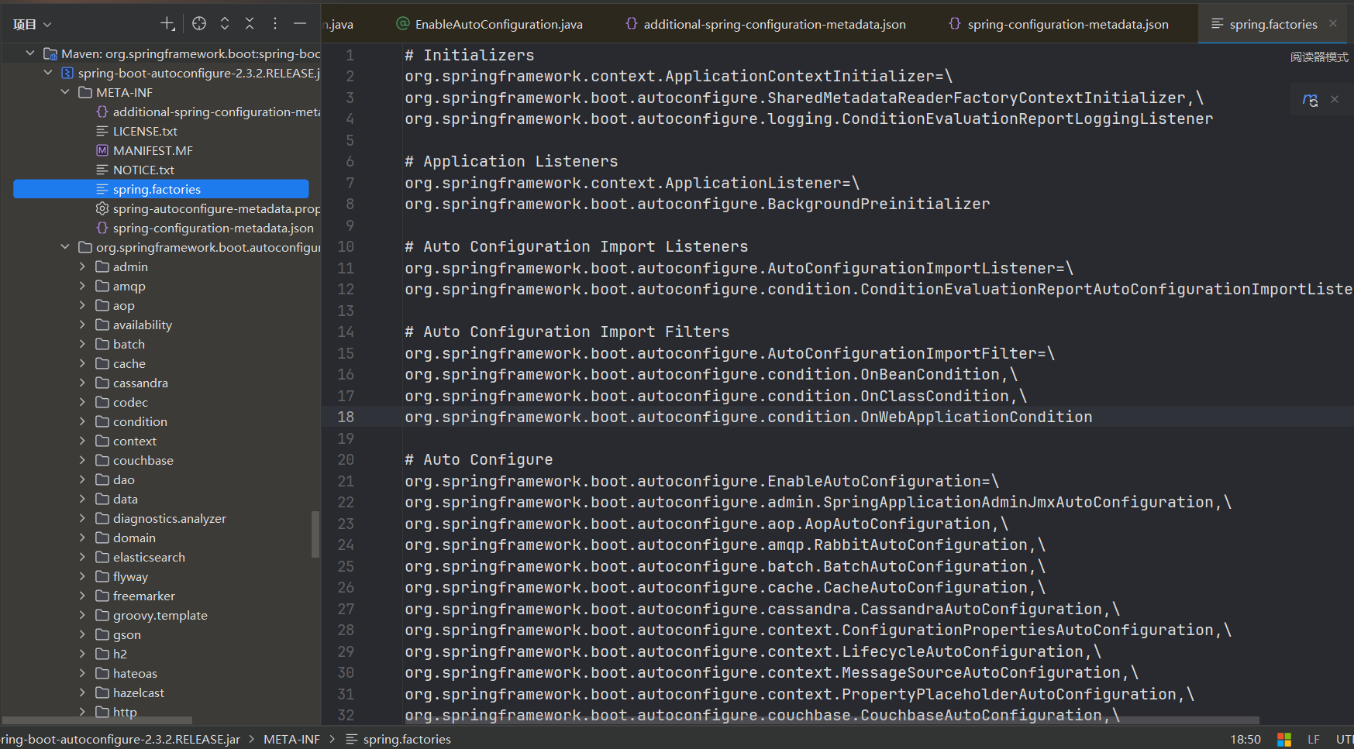This screenshot has height=749, width=1354.
Task: Expand the elasticsearch package chevron
Action: tap(82, 557)
